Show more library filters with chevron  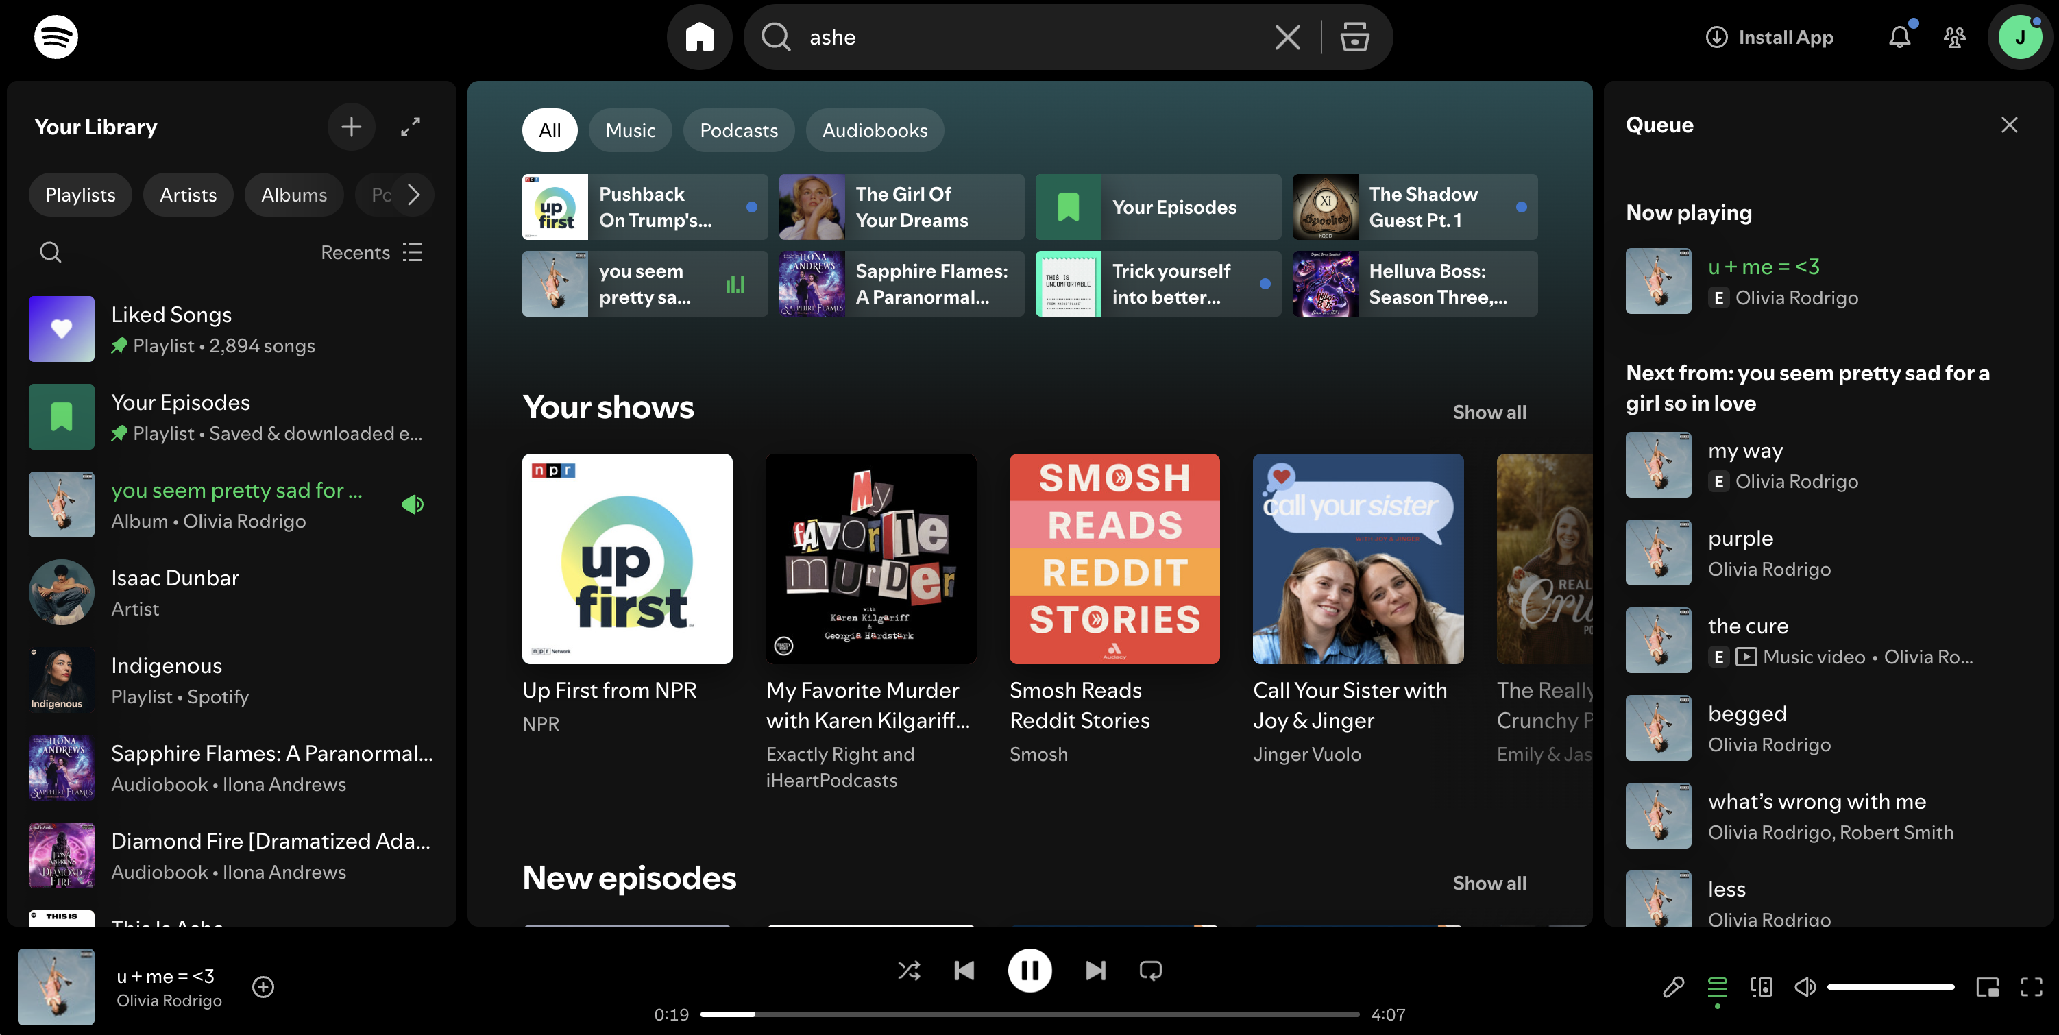[413, 195]
